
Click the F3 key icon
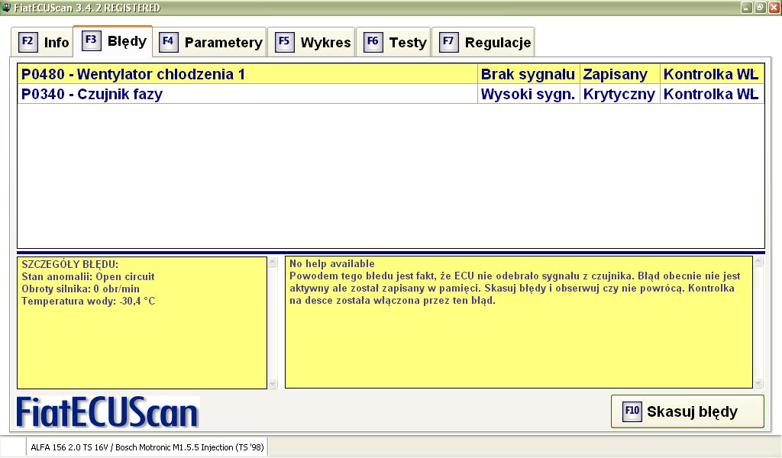[x=92, y=40]
